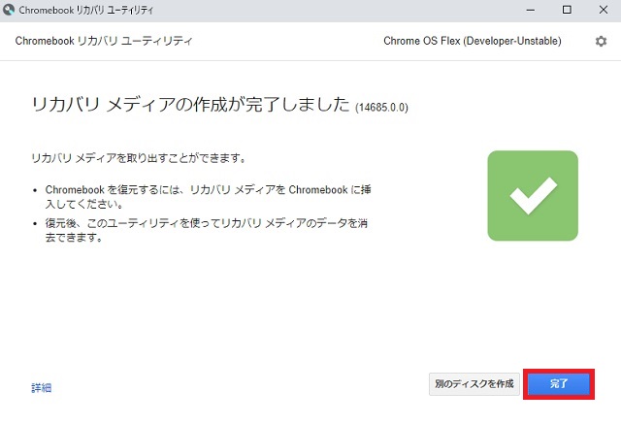Click the version number (14685.0.0)
The width and height of the screenshot is (621, 425).
pos(381,108)
